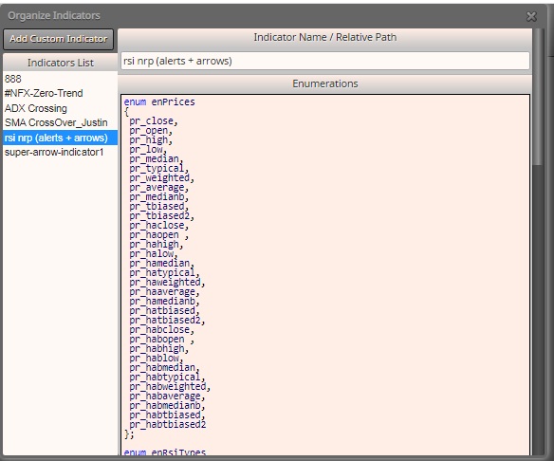
Task: Click the pr_haclose entry in the code
Action: coord(159,226)
